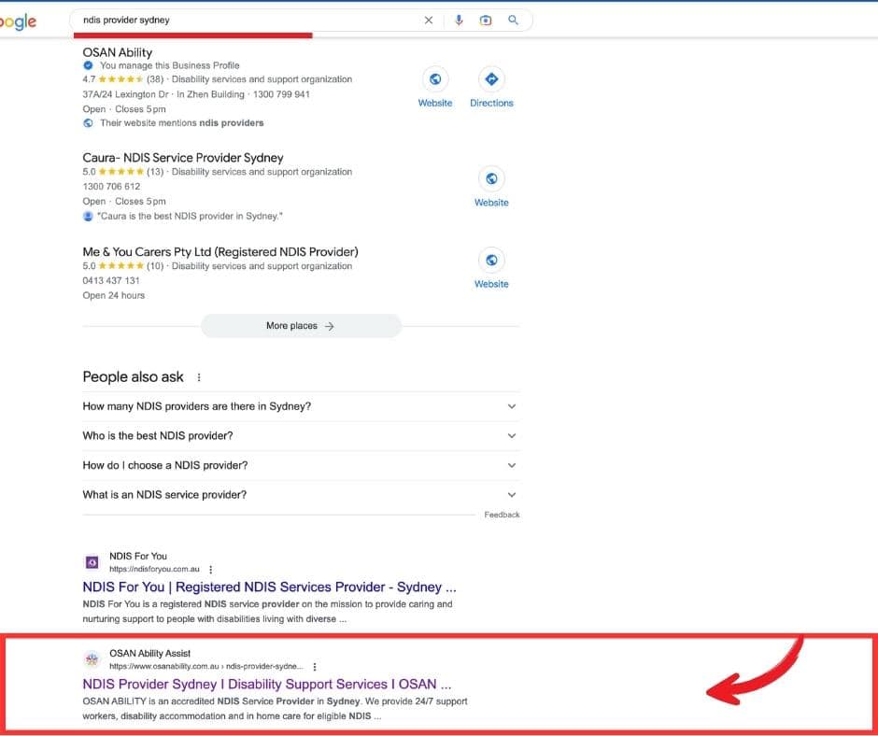
Task: Click the More places button
Action: click(301, 326)
